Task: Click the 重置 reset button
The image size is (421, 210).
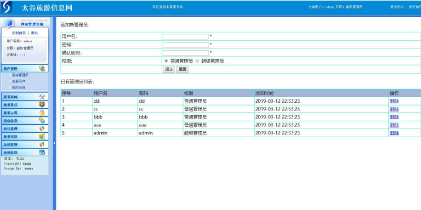Action: pos(183,69)
